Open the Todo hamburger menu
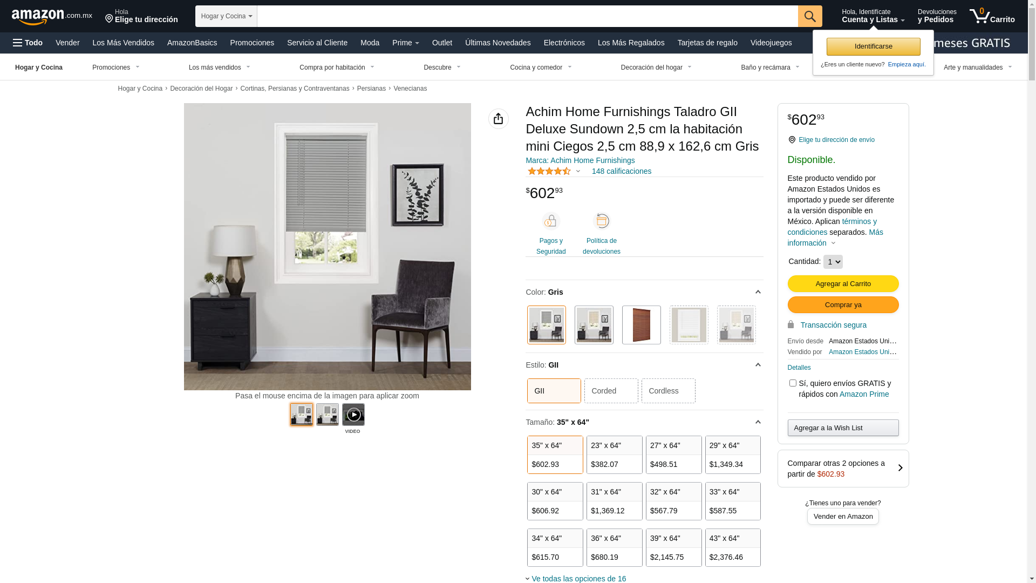 (x=28, y=43)
